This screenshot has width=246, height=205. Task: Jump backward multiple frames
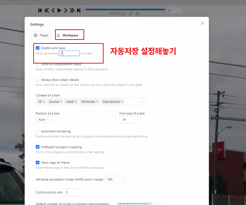[46, 10]
